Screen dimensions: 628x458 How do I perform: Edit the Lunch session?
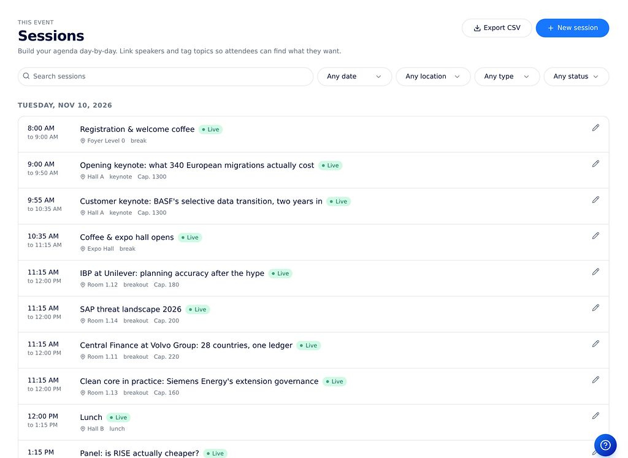(x=595, y=416)
